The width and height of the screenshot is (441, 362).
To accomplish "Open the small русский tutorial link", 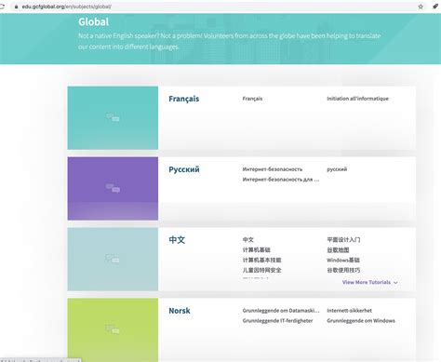I will tap(337, 169).
